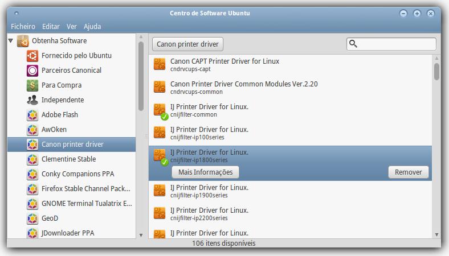Select Canon Printer Driver Common Modules Ver.2.20

click(290, 88)
